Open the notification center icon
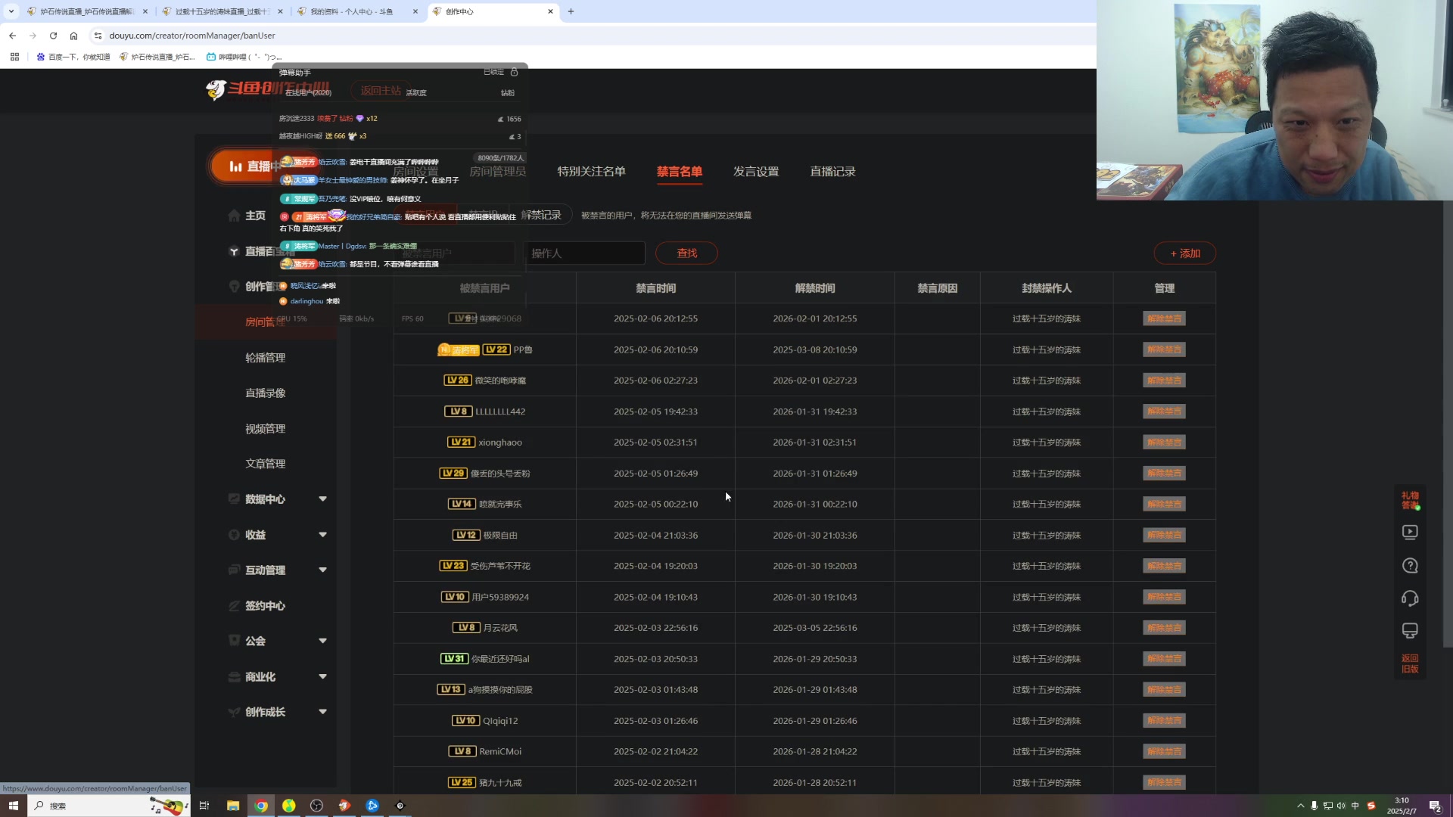Viewport: 1453px width, 817px height. (x=1435, y=806)
